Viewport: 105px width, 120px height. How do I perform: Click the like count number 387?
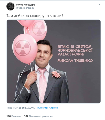point(26,116)
